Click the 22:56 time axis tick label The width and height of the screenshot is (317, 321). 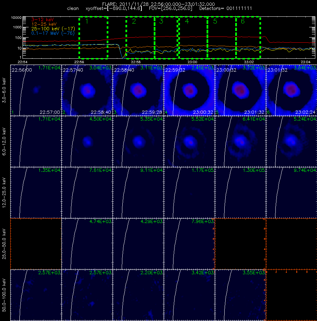pos(79,62)
